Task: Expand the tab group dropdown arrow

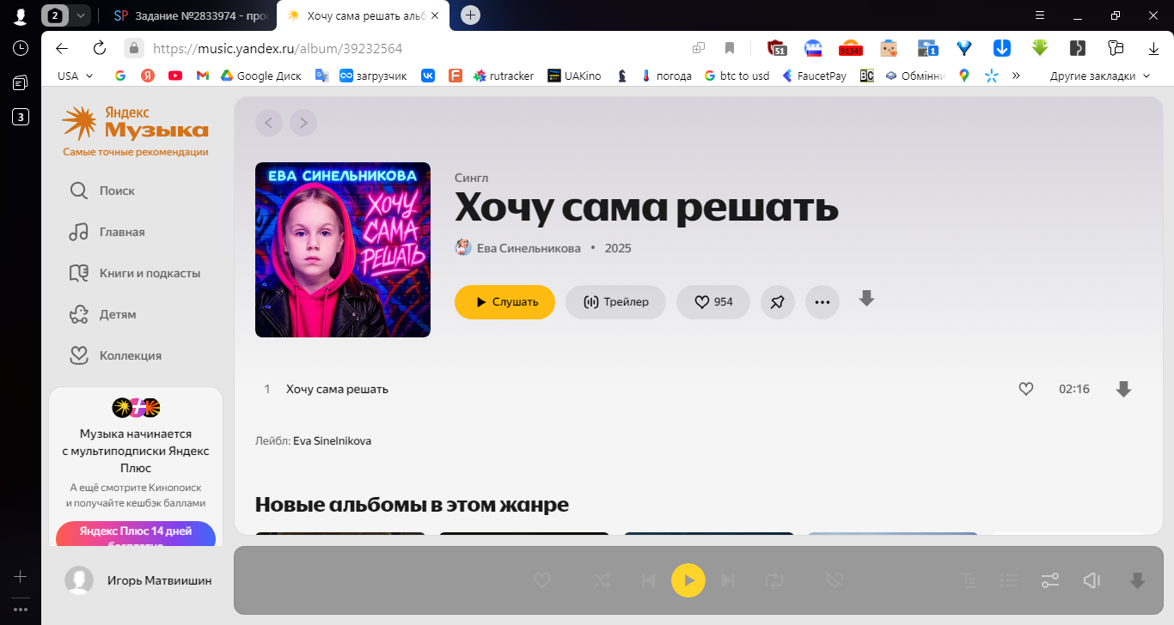Action: 80,15
